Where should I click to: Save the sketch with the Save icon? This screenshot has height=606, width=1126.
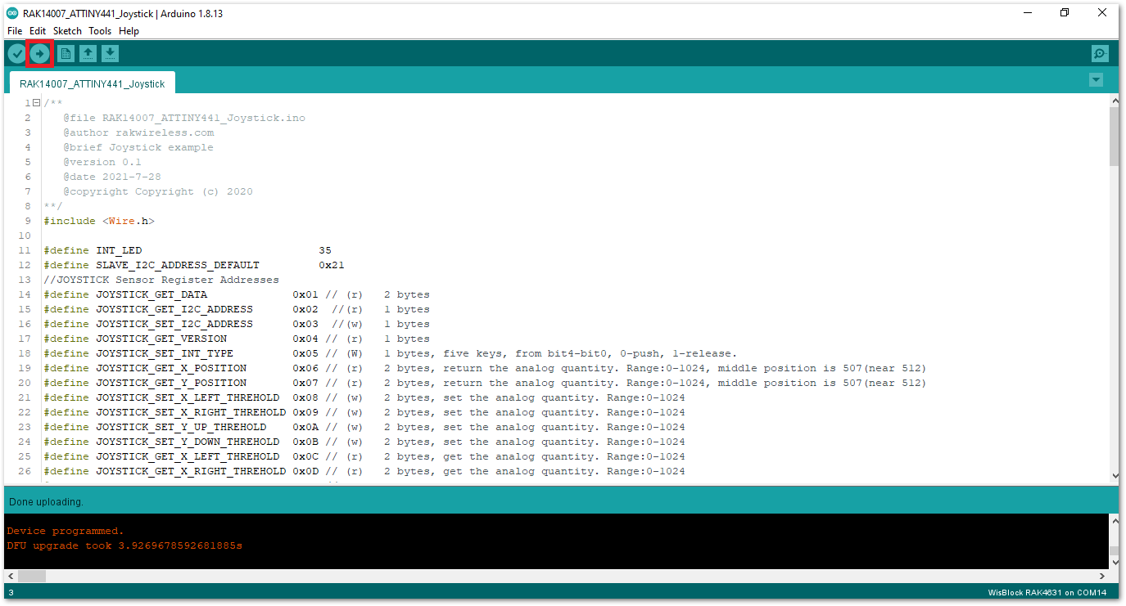(x=111, y=54)
